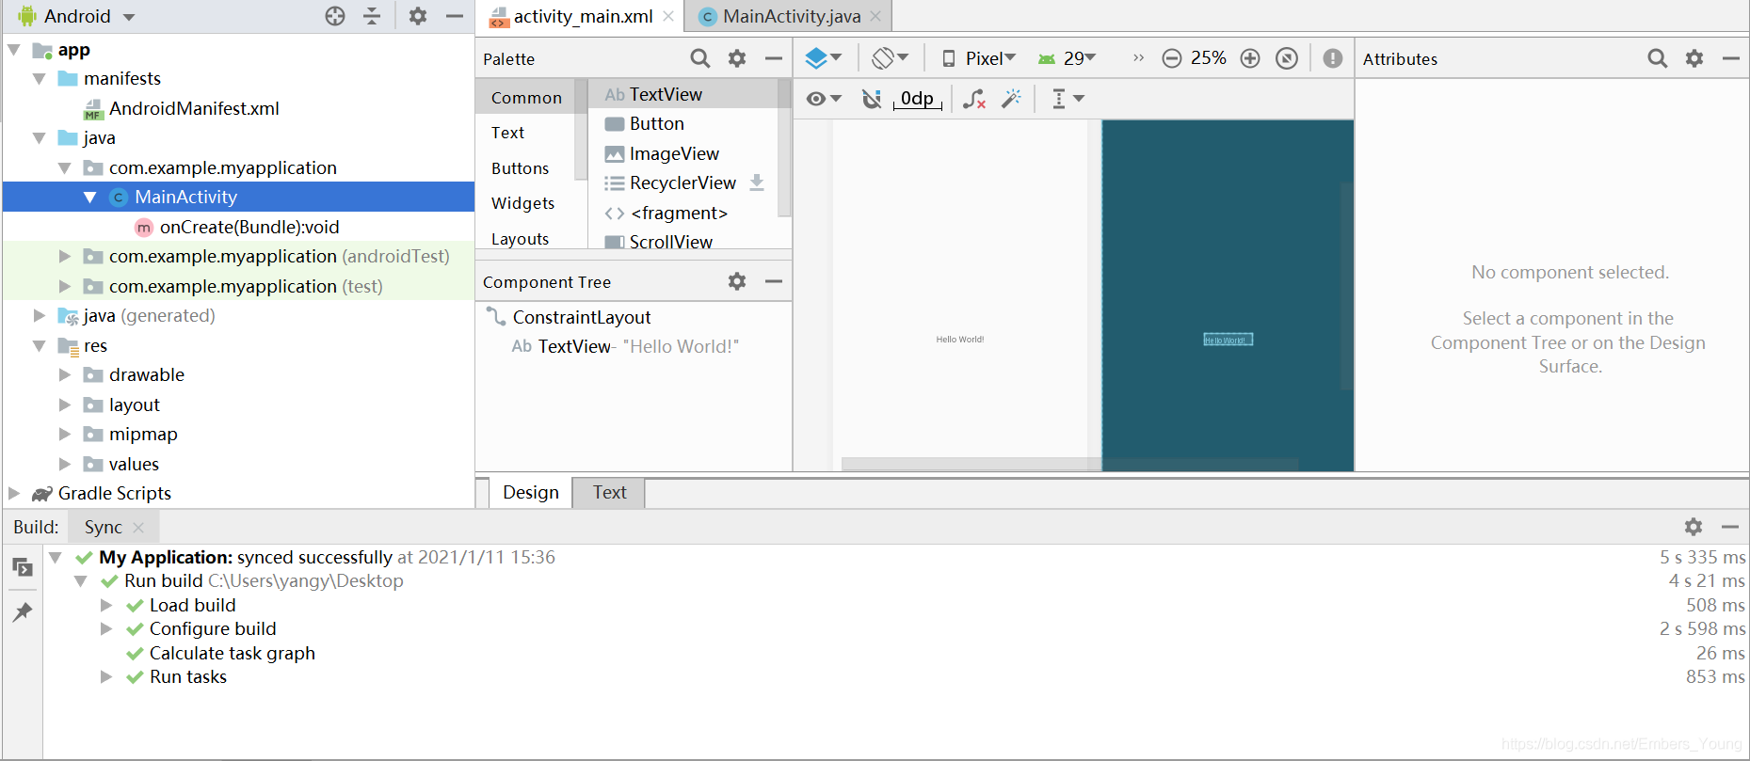Click the Scroll from Source target icon
The height and width of the screenshot is (761, 1750).
335,16
